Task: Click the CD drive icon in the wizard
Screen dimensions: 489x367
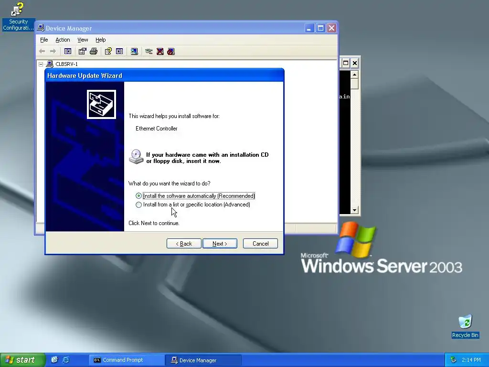Action: (x=136, y=157)
